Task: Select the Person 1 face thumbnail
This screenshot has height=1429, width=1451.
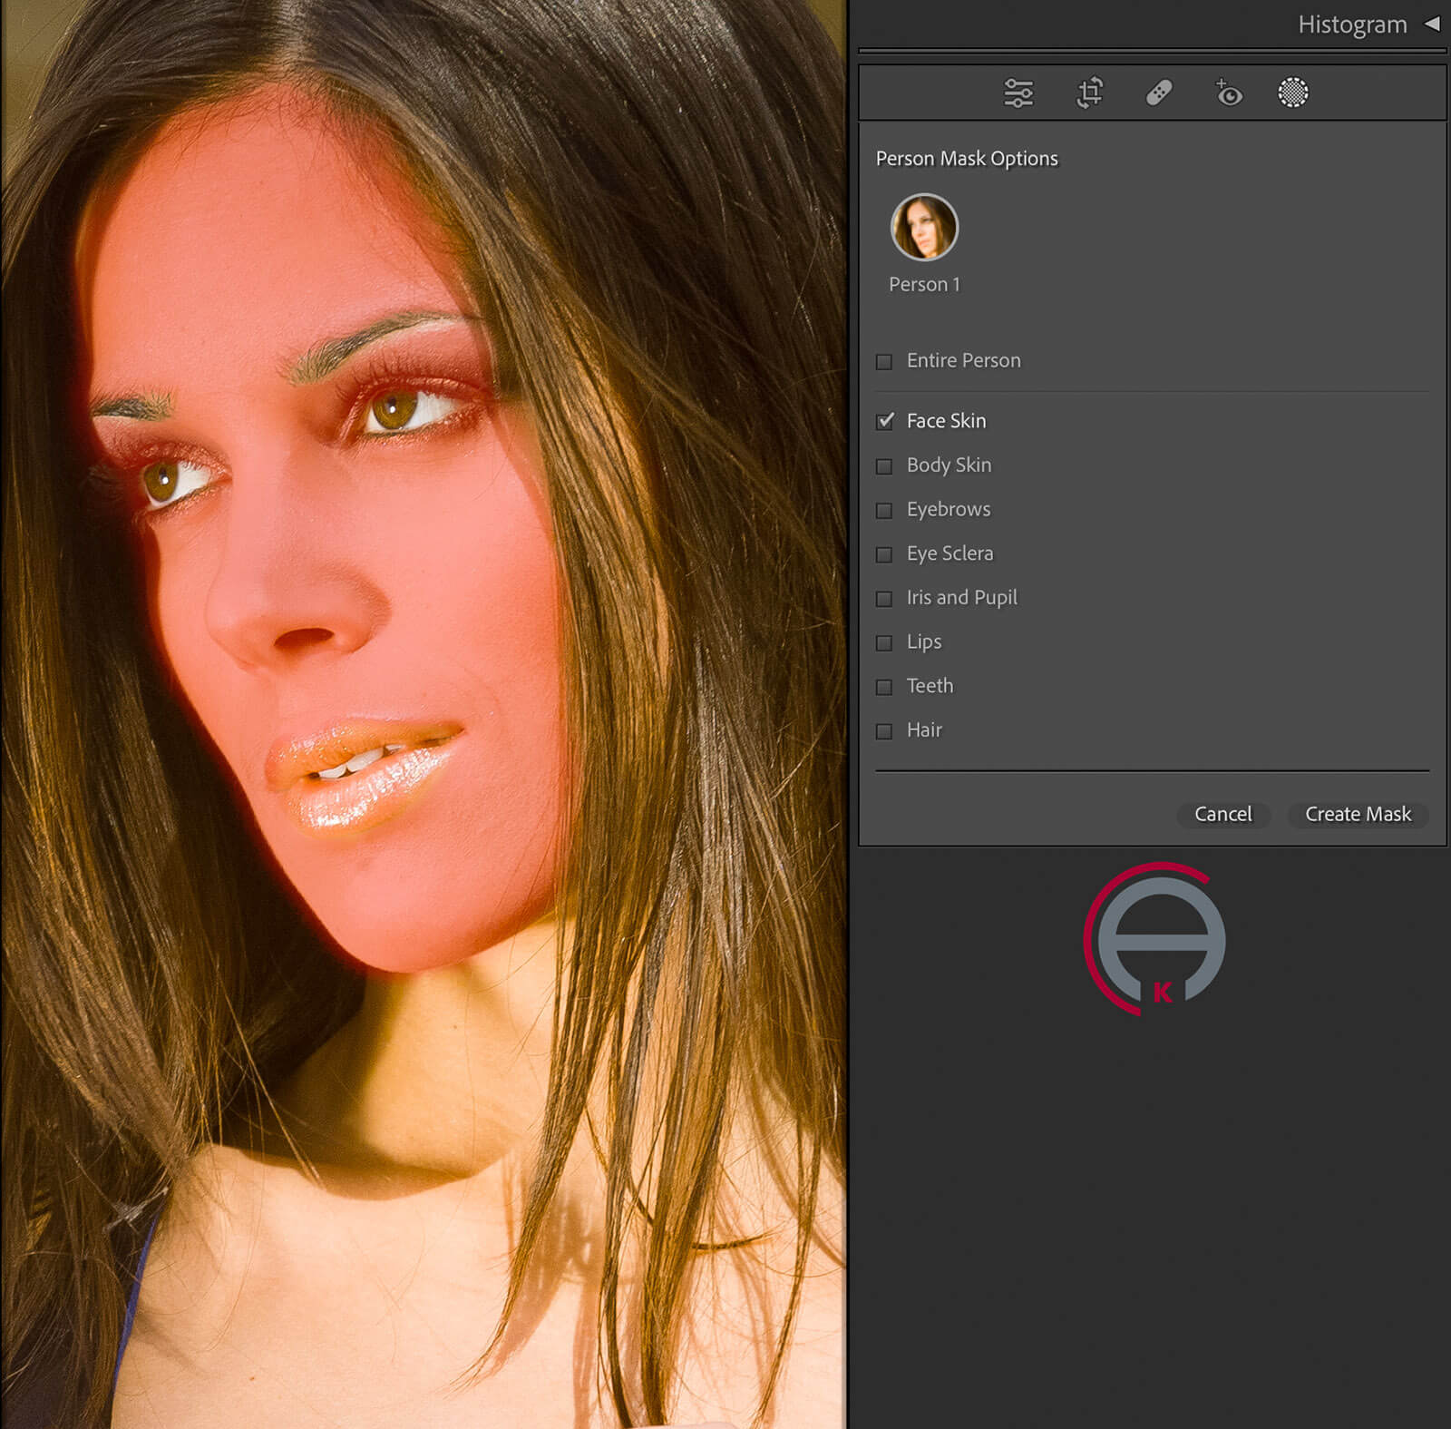Action: coord(924,227)
